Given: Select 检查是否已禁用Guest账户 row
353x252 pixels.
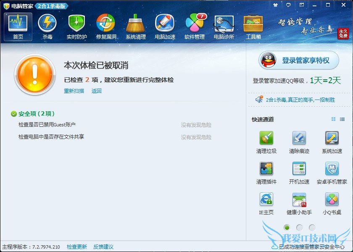Looking at the screenshot, I should (115, 125).
